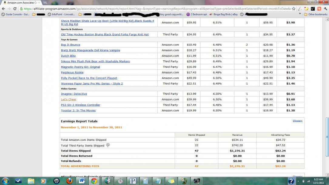Open the Perplexus Rookie product link
The height and width of the screenshot is (185, 329).
(x=72, y=72)
